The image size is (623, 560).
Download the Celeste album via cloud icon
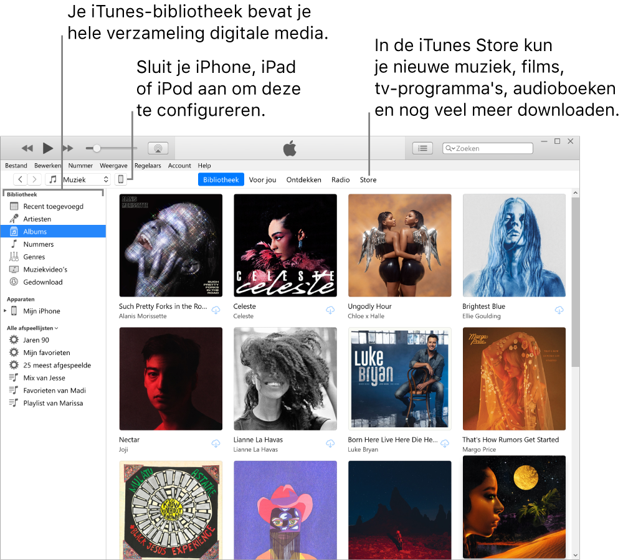330,310
